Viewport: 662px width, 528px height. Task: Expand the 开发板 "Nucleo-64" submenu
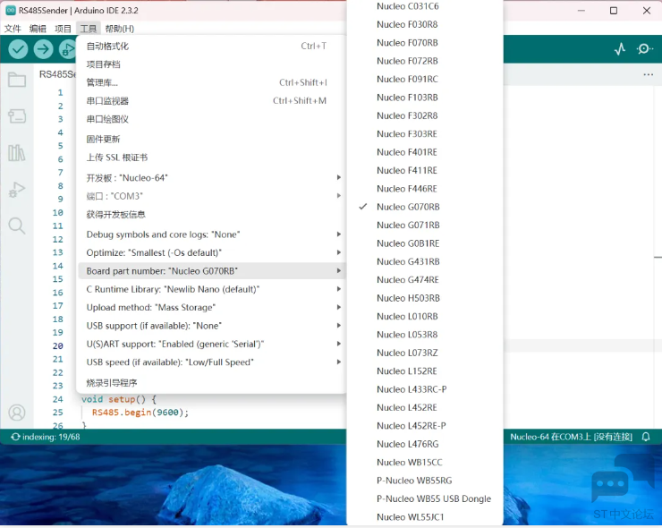coord(212,178)
